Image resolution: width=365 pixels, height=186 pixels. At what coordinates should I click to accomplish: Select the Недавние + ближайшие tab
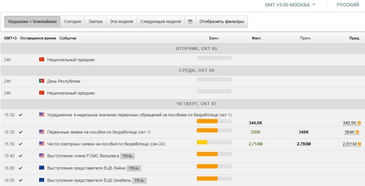tap(32, 22)
